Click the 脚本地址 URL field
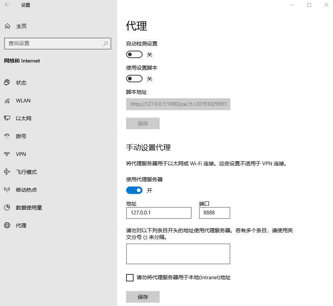The height and width of the screenshot is (306, 333). (x=178, y=104)
